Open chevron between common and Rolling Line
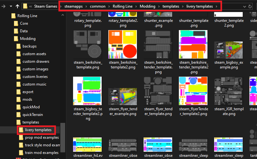257x159 pixels. point(109,7)
